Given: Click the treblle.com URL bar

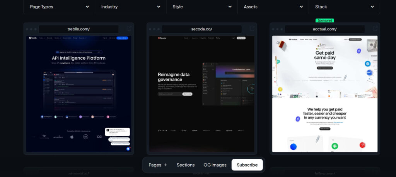Looking at the screenshot, I should tap(79, 29).
